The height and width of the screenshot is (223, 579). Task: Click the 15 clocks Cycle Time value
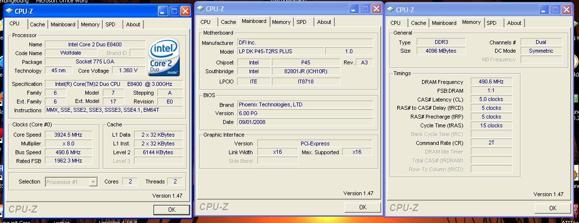click(x=491, y=125)
